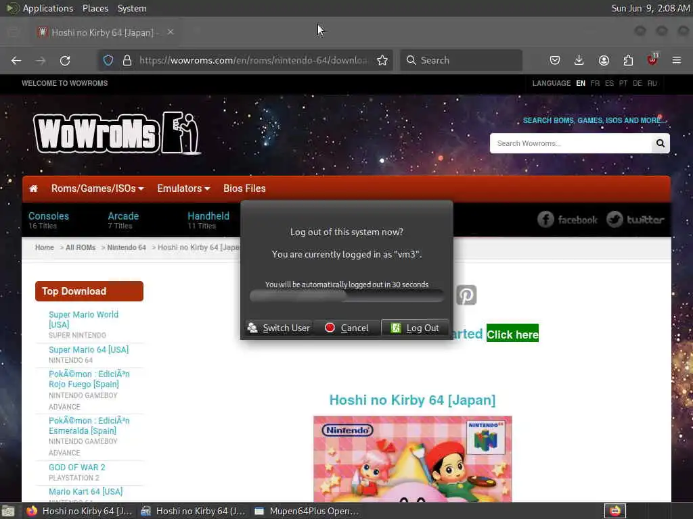693x519 pixels.
Task: Click the Home breadcrumb link
Action: (x=44, y=247)
